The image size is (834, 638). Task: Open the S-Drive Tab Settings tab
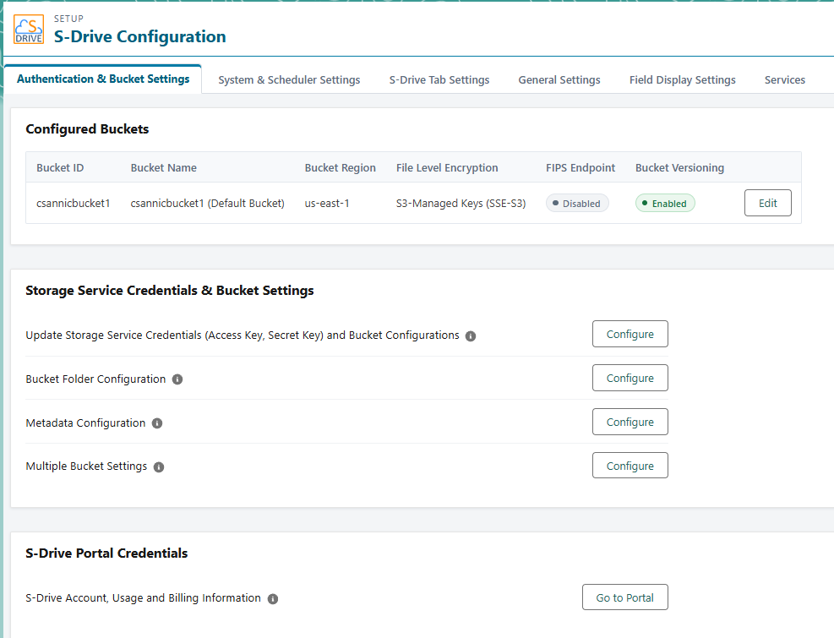[x=439, y=79]
